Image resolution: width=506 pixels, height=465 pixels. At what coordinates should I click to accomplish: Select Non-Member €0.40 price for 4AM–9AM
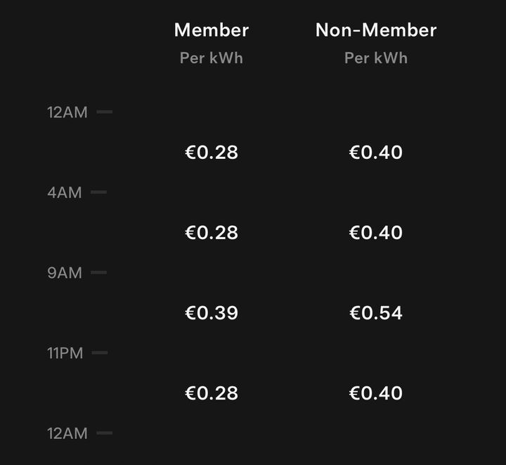click(376, 233)
